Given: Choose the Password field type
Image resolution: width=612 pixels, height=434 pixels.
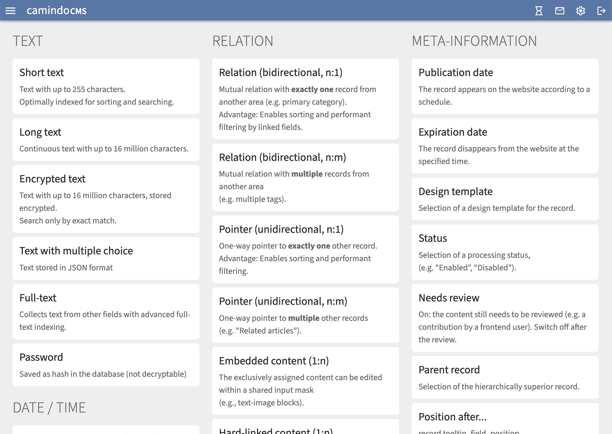Looking at the screenshot, I should pyautogui.click(x=106, y=365).
